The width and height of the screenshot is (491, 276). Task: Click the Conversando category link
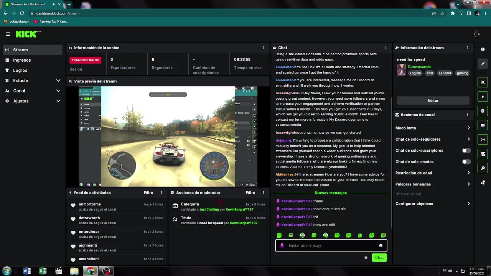tap(419, 67)
